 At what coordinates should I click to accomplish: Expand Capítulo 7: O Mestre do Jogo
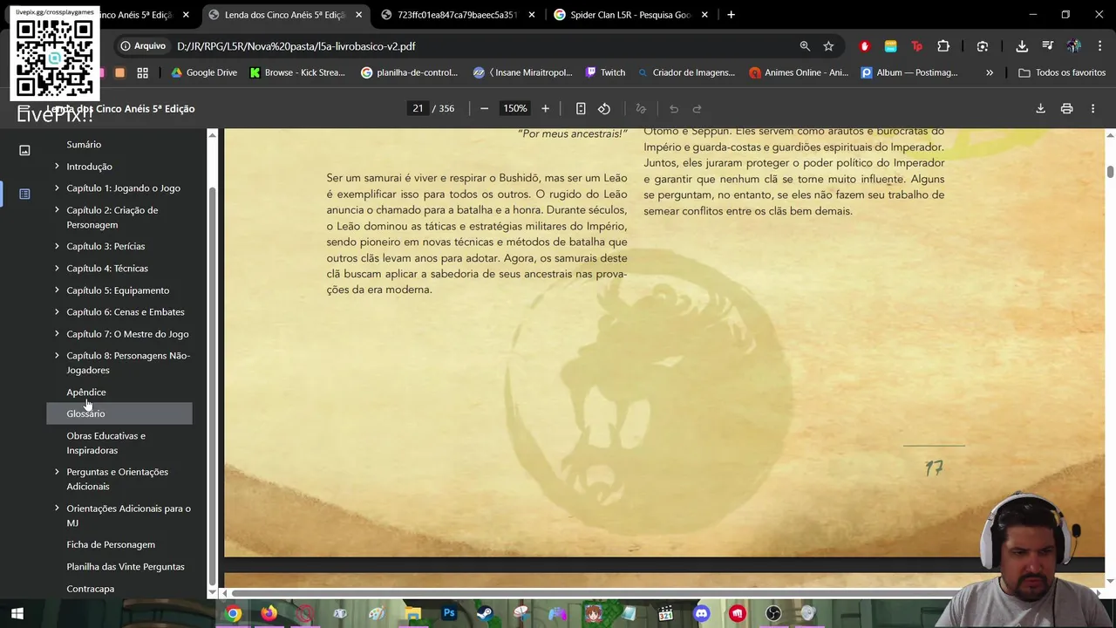[x=57, y=333]
